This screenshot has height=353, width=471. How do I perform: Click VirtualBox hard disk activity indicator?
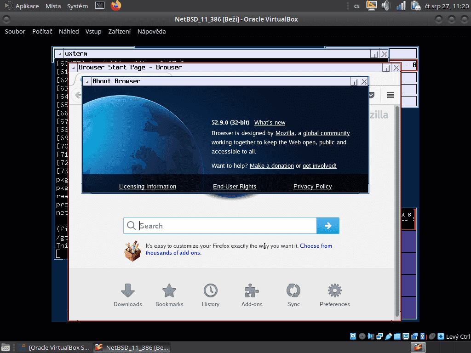pos(353,336)
